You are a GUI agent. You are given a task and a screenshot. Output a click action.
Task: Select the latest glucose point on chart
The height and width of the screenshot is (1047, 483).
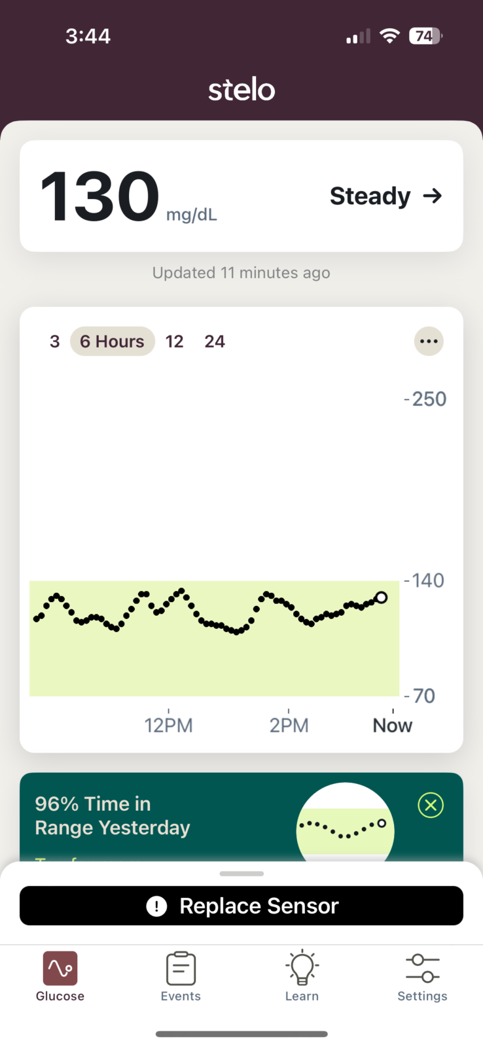(382, 597)
